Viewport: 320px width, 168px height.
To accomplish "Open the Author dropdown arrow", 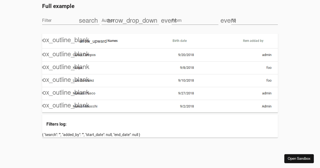I will tap(132, 21).
